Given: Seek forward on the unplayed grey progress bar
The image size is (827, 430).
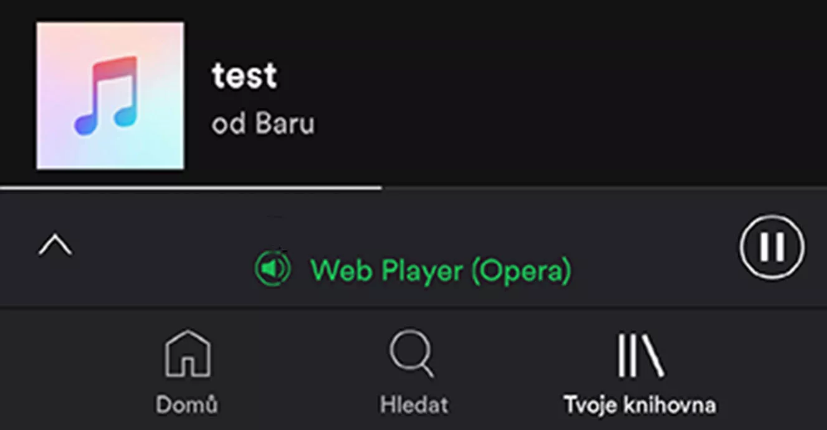Looking at the screenshot, I should click(x=605, y=187).
